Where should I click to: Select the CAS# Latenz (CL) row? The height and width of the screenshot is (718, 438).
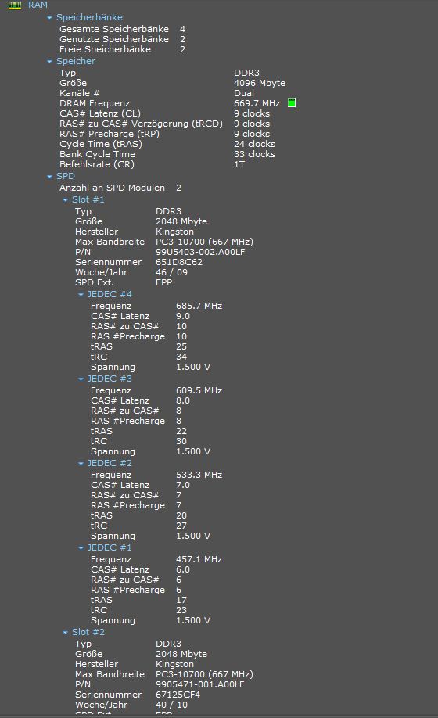(x=165, y=113)
